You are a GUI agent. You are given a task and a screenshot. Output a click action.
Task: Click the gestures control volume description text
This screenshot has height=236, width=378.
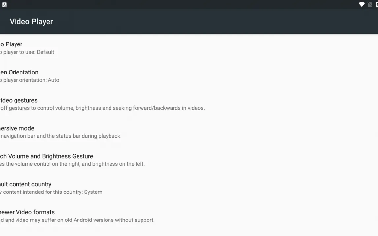(102, 108)
